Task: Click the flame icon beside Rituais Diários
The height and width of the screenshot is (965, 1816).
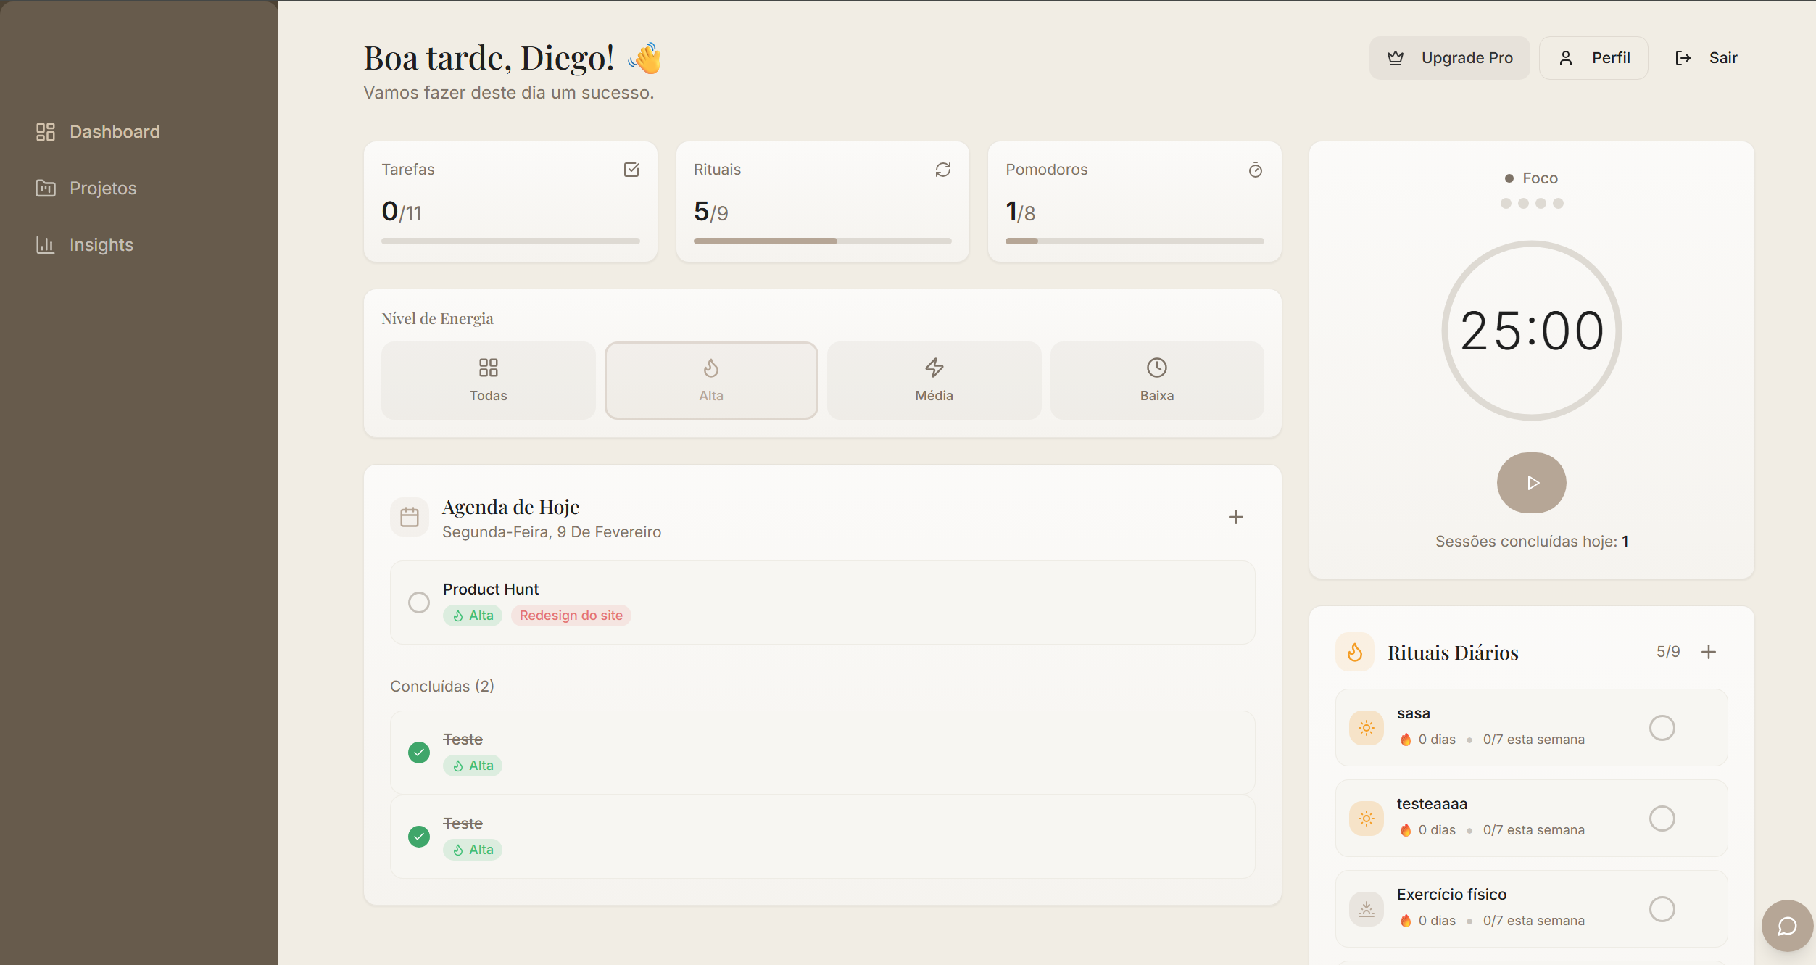Action: (1354, 652)
